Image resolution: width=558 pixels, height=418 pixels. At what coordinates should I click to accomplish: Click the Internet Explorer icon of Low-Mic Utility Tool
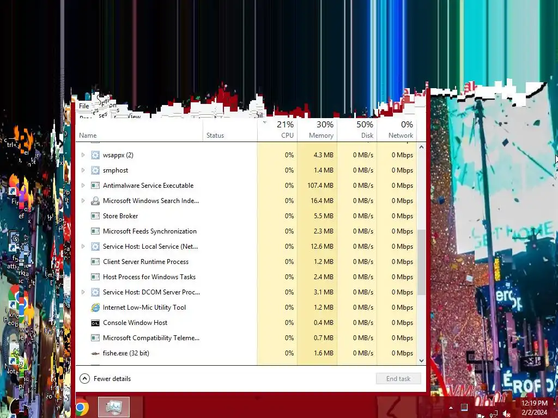point(95,308)
